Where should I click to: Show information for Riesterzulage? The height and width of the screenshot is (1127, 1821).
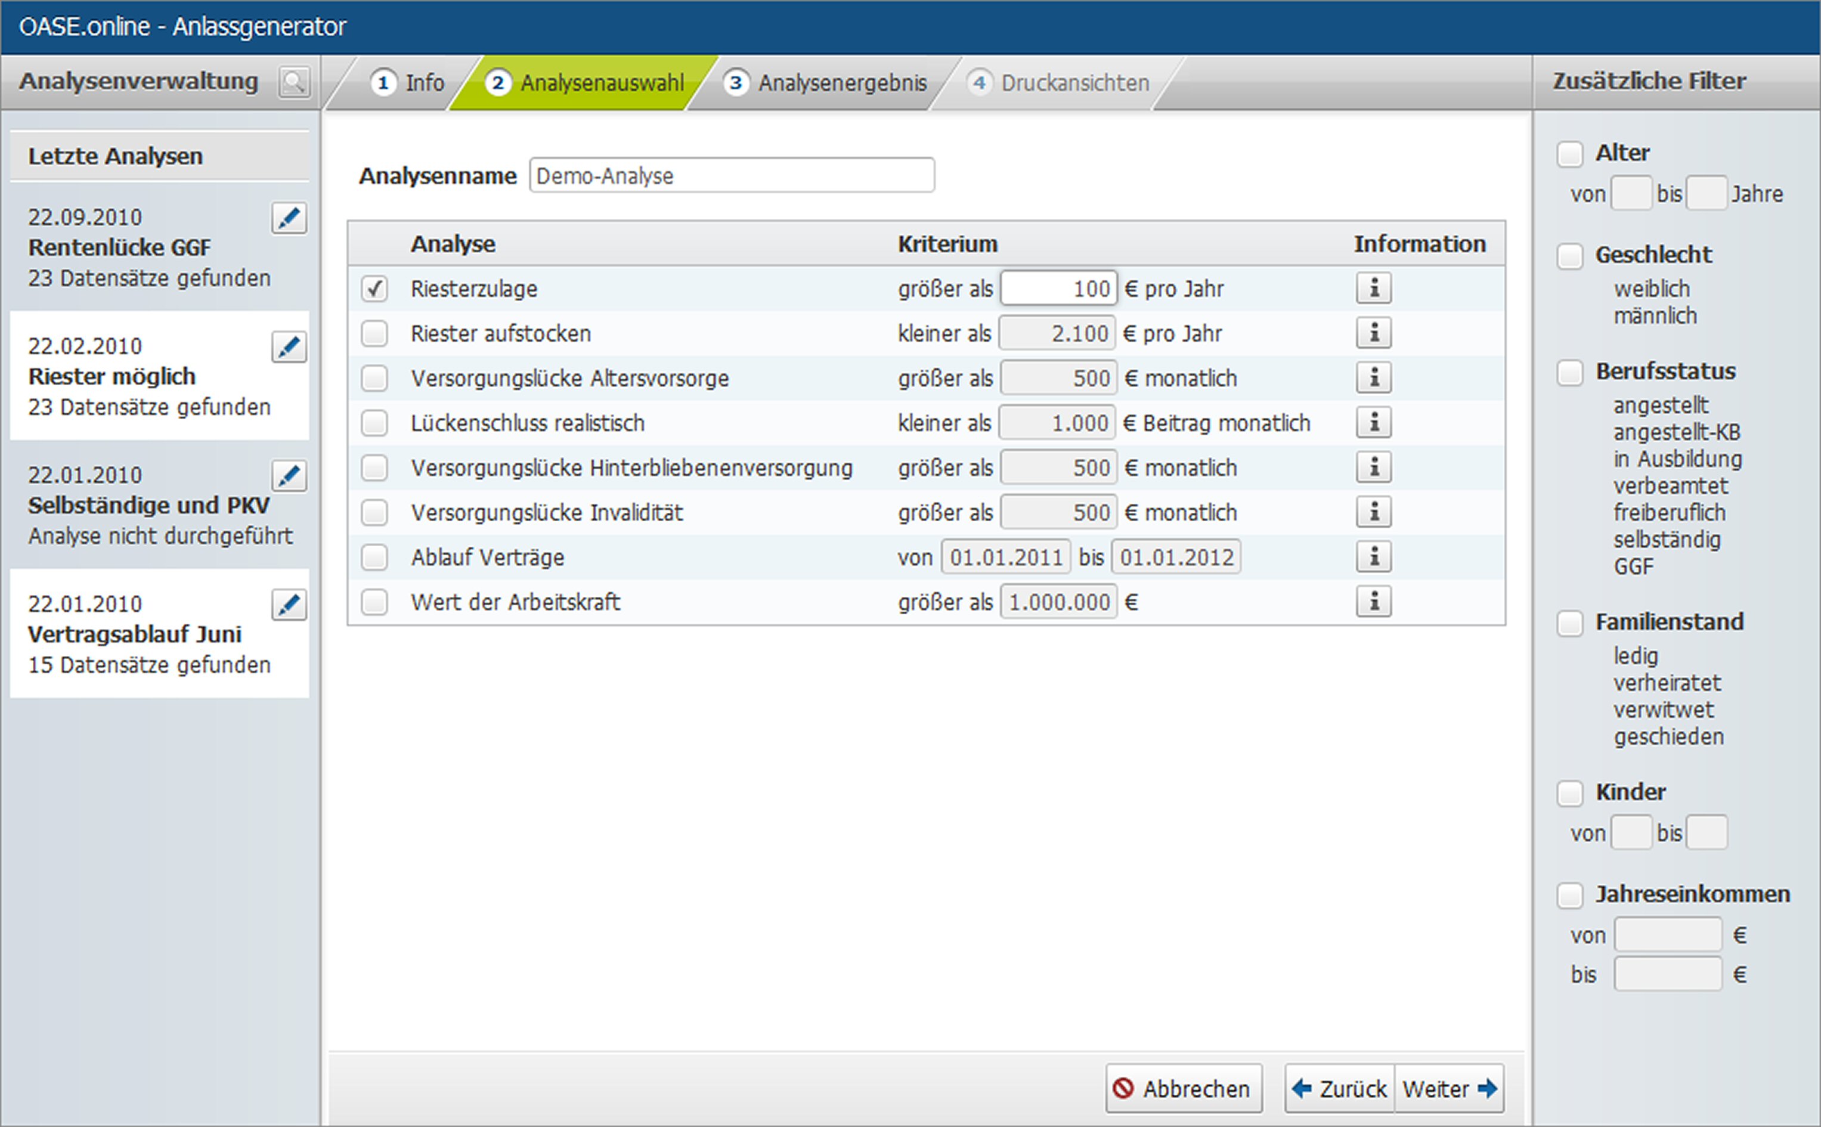pyautogui.click(x=1374, y=287)
